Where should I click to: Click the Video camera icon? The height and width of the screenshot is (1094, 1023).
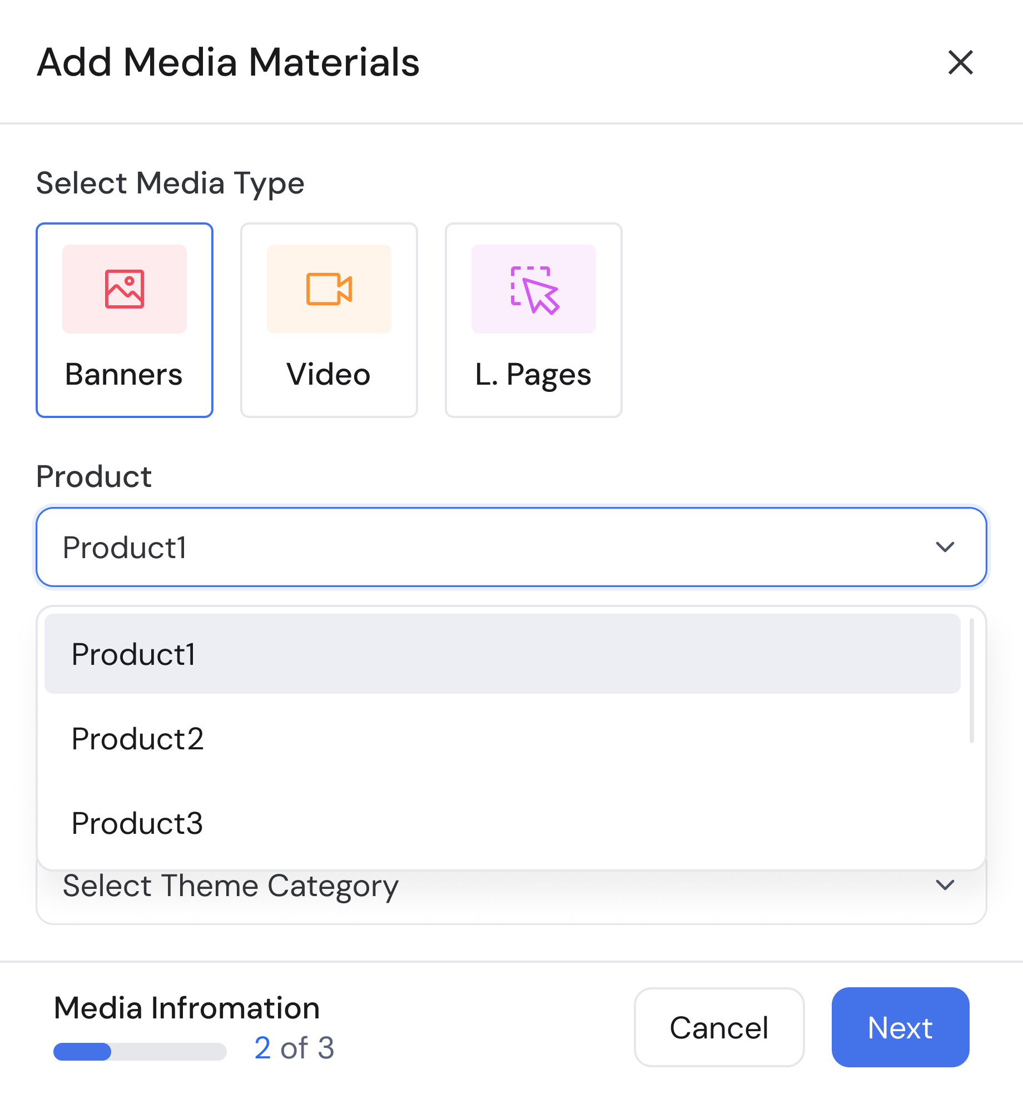pyautogui.click(x=329, y=289)
